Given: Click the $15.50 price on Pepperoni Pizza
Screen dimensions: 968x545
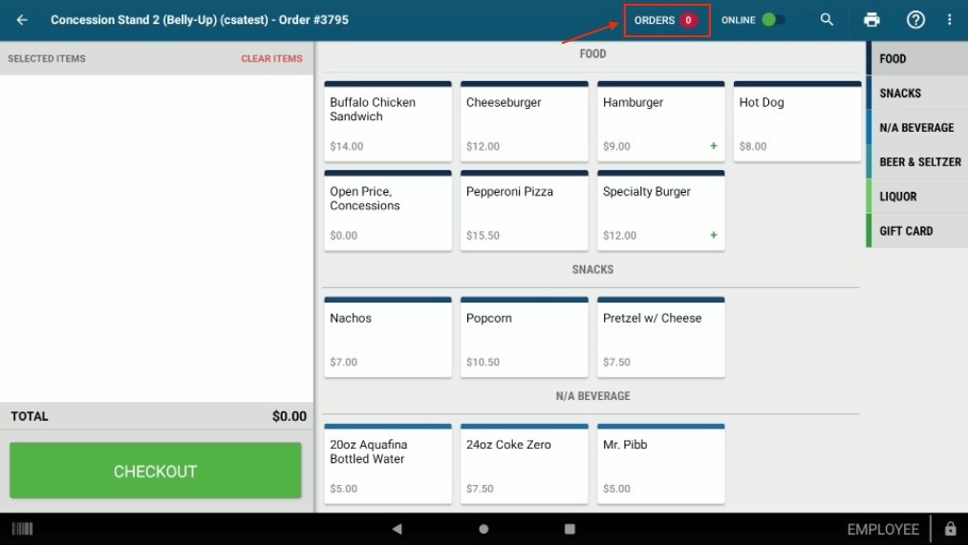Looking at the screenshot, I should tap(483, 235).
